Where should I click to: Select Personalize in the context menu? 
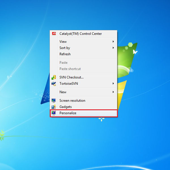[x=84, y=113]
